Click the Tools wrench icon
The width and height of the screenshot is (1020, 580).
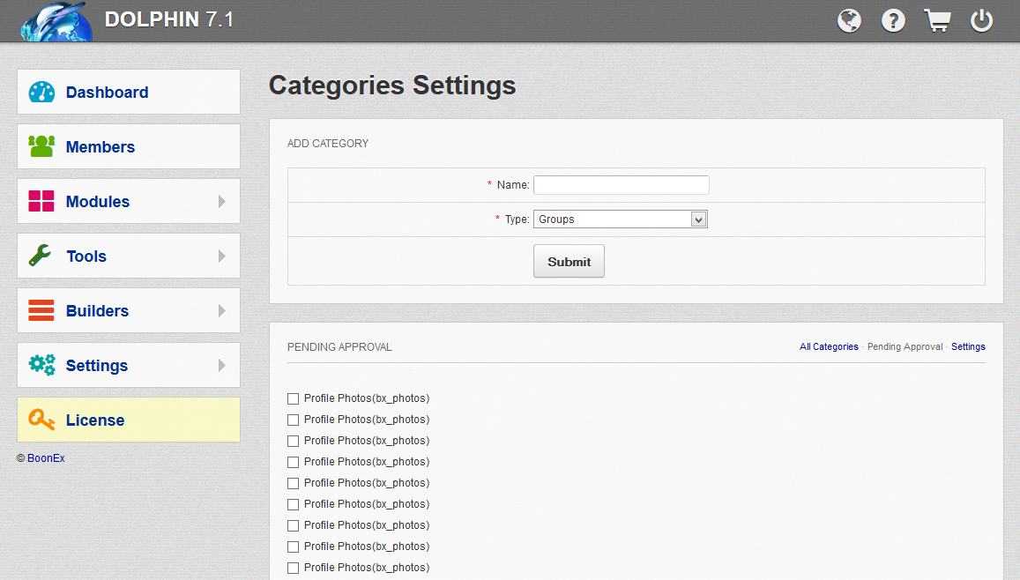point(41,257)
